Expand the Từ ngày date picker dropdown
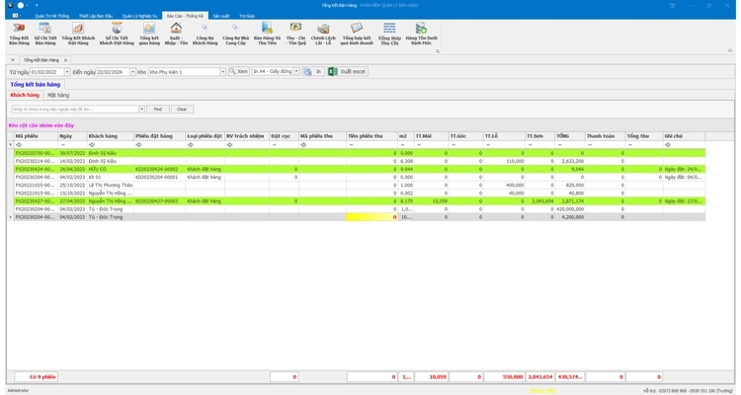This screenshot has height=395, width=741. 67,72
